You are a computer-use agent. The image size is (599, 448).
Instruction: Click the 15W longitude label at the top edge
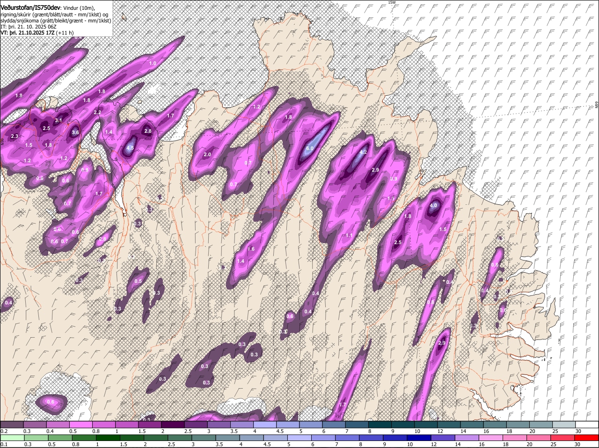392,2
